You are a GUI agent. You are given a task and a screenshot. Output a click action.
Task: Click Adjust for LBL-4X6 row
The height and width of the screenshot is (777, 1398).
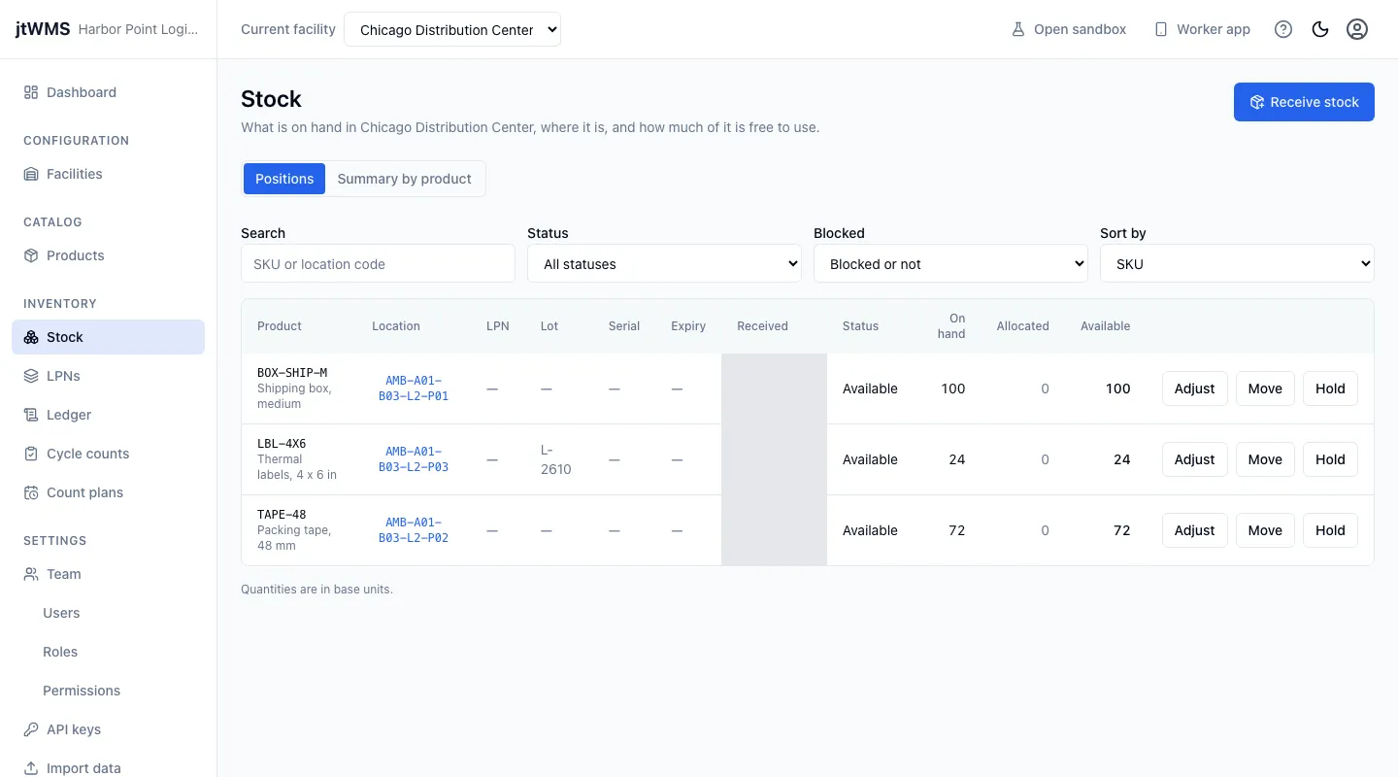(x=1194, y=459)
